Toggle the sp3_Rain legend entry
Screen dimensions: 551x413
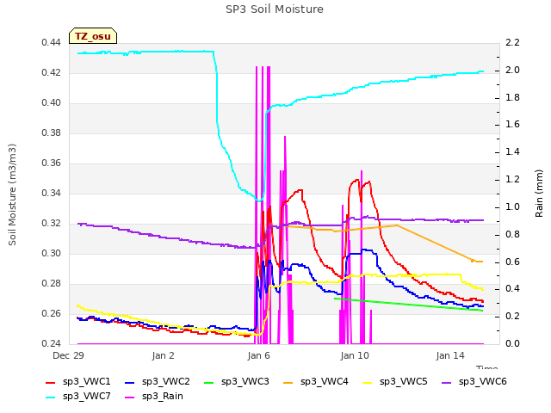pos(154,397)
